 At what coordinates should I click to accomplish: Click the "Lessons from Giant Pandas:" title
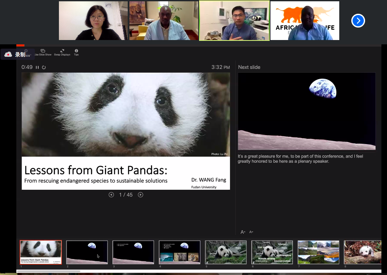click(x=96, y=170)
